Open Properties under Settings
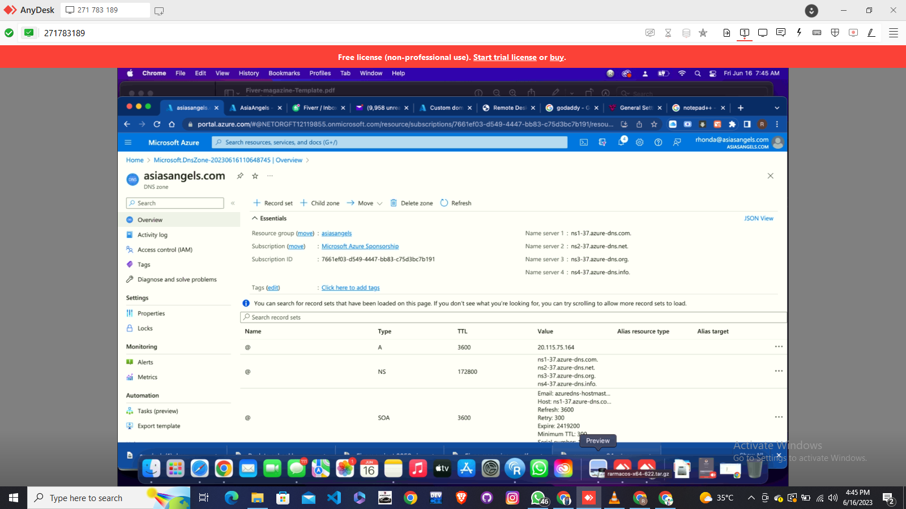Screen dimensions: 906x509 [x=151, y=313]
